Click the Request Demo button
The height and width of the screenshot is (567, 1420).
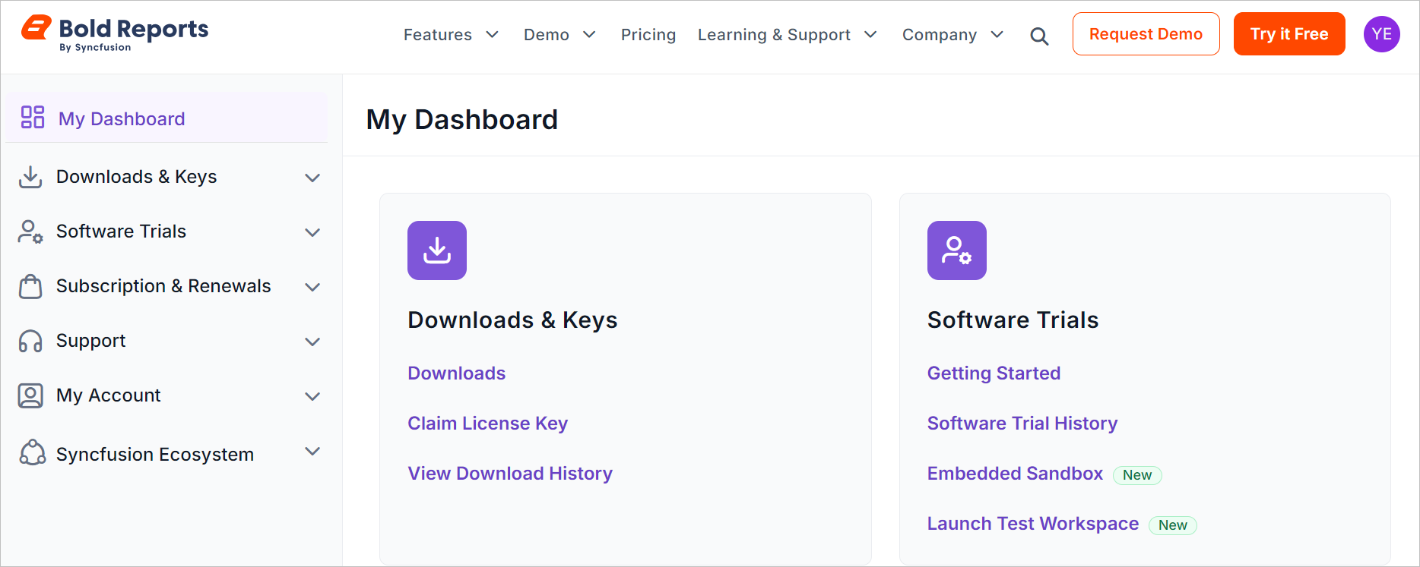click(x=1146, y=34)
